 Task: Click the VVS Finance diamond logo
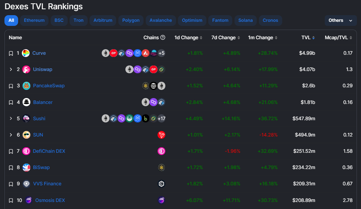tap(26, 184)
